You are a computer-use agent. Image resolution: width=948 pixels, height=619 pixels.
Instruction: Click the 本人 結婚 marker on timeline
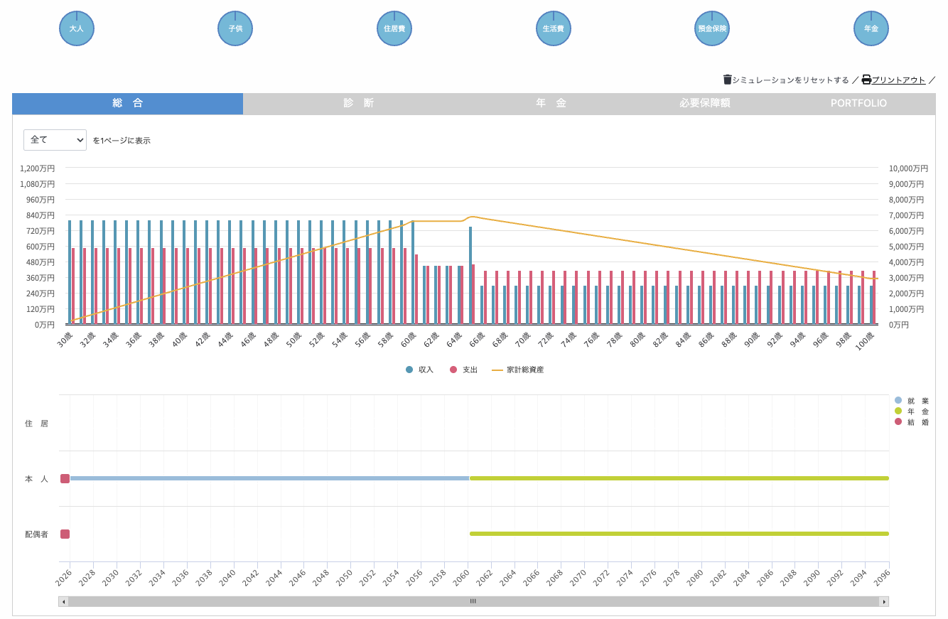click(65, 478)
